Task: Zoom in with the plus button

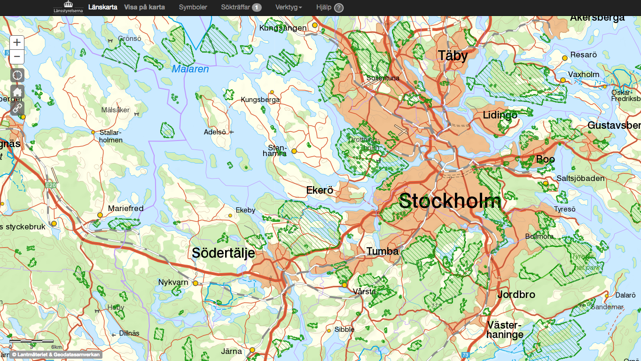Action: tap(17, 42)
